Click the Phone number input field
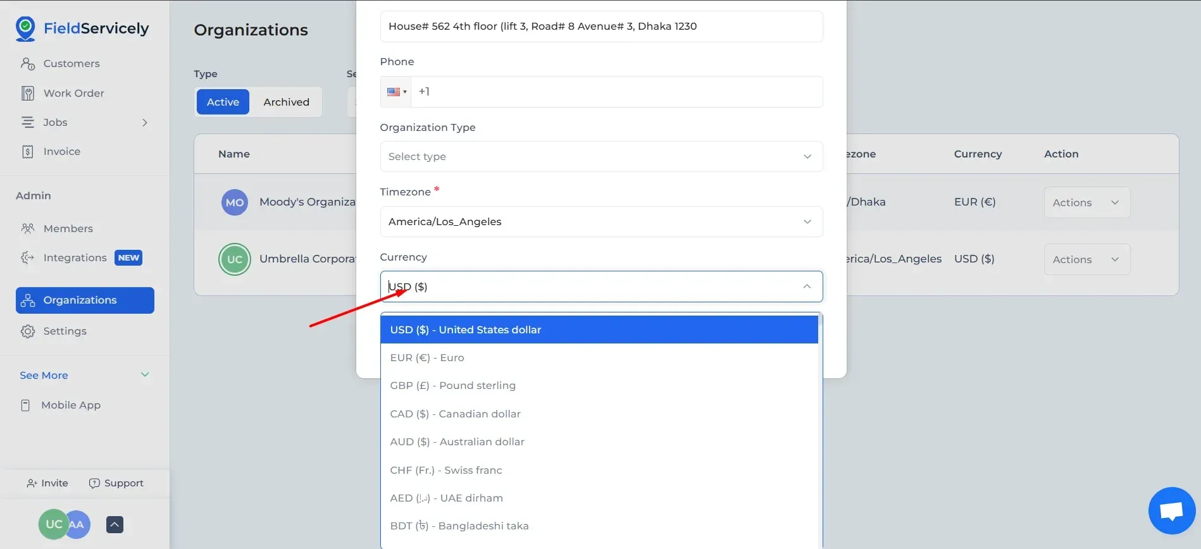The height and width of the screenshot is (549, 1201). pos(616,92)
